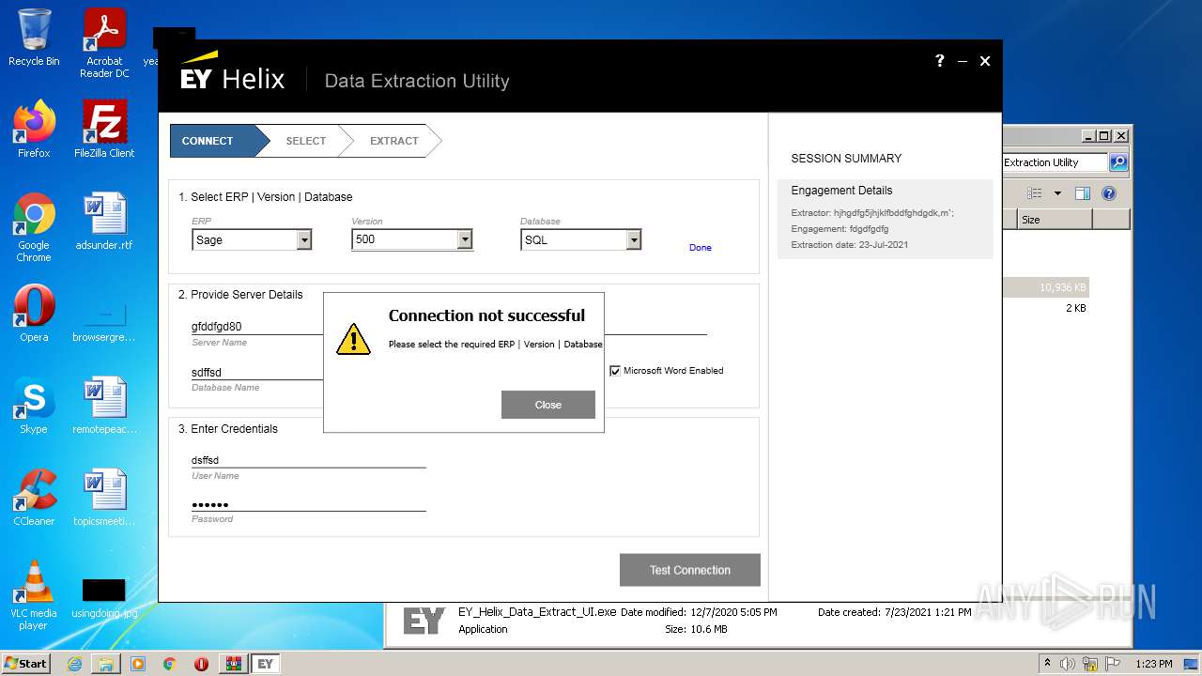Open the ERP dropdown showing Sage

[252, 240]
